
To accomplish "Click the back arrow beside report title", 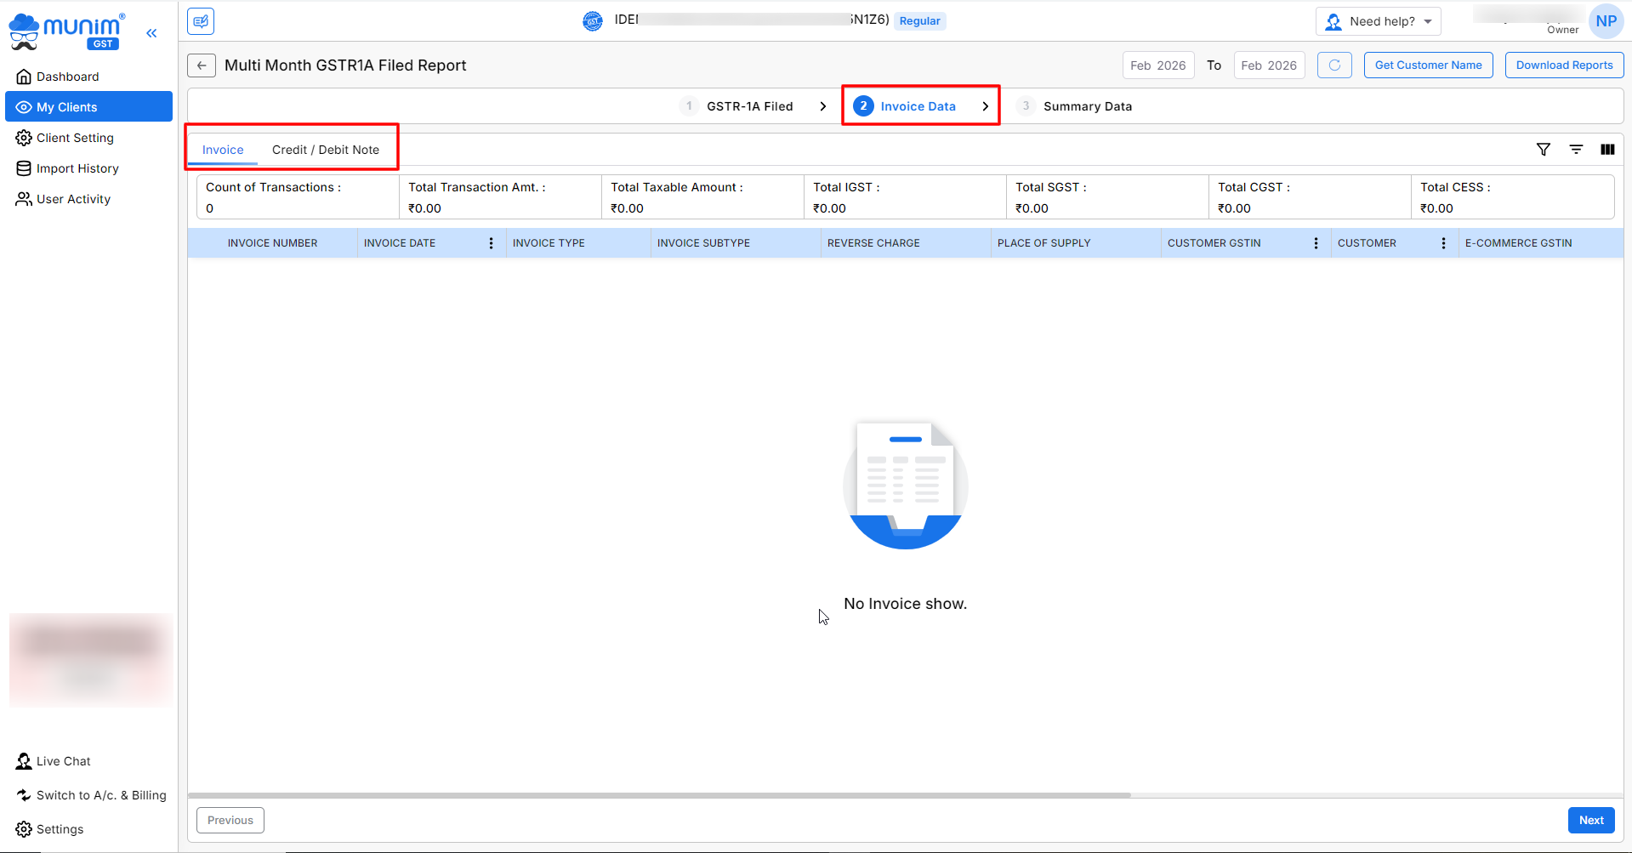I will point(202,65).
